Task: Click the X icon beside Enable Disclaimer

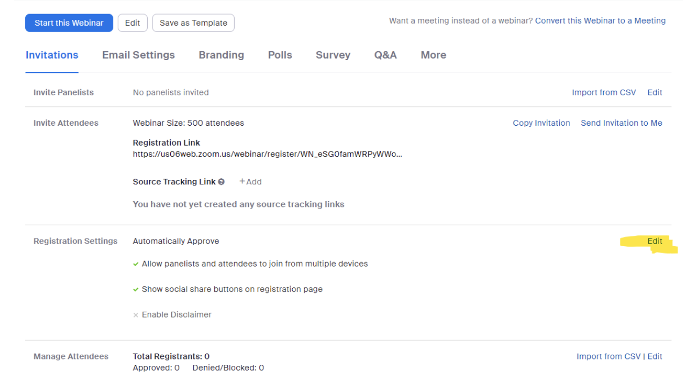Action: tap(136, 315)
